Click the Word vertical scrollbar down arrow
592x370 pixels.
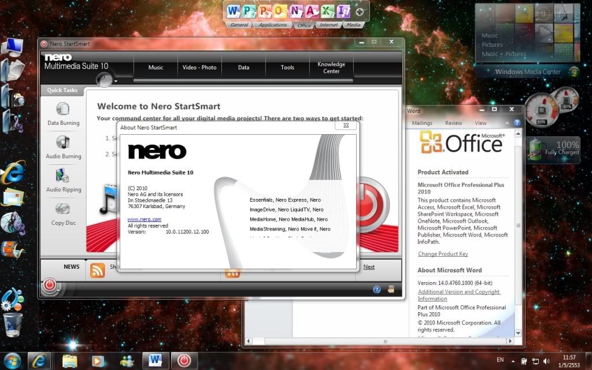tap(518, 333)
